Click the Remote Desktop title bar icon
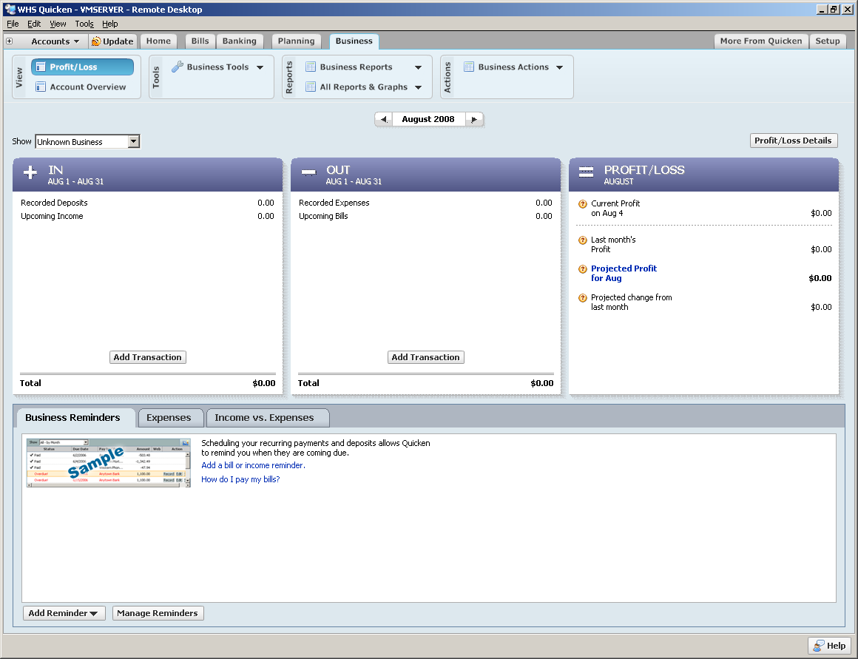The width and height of the screenshot is (858, 659). tap(10, 9)
